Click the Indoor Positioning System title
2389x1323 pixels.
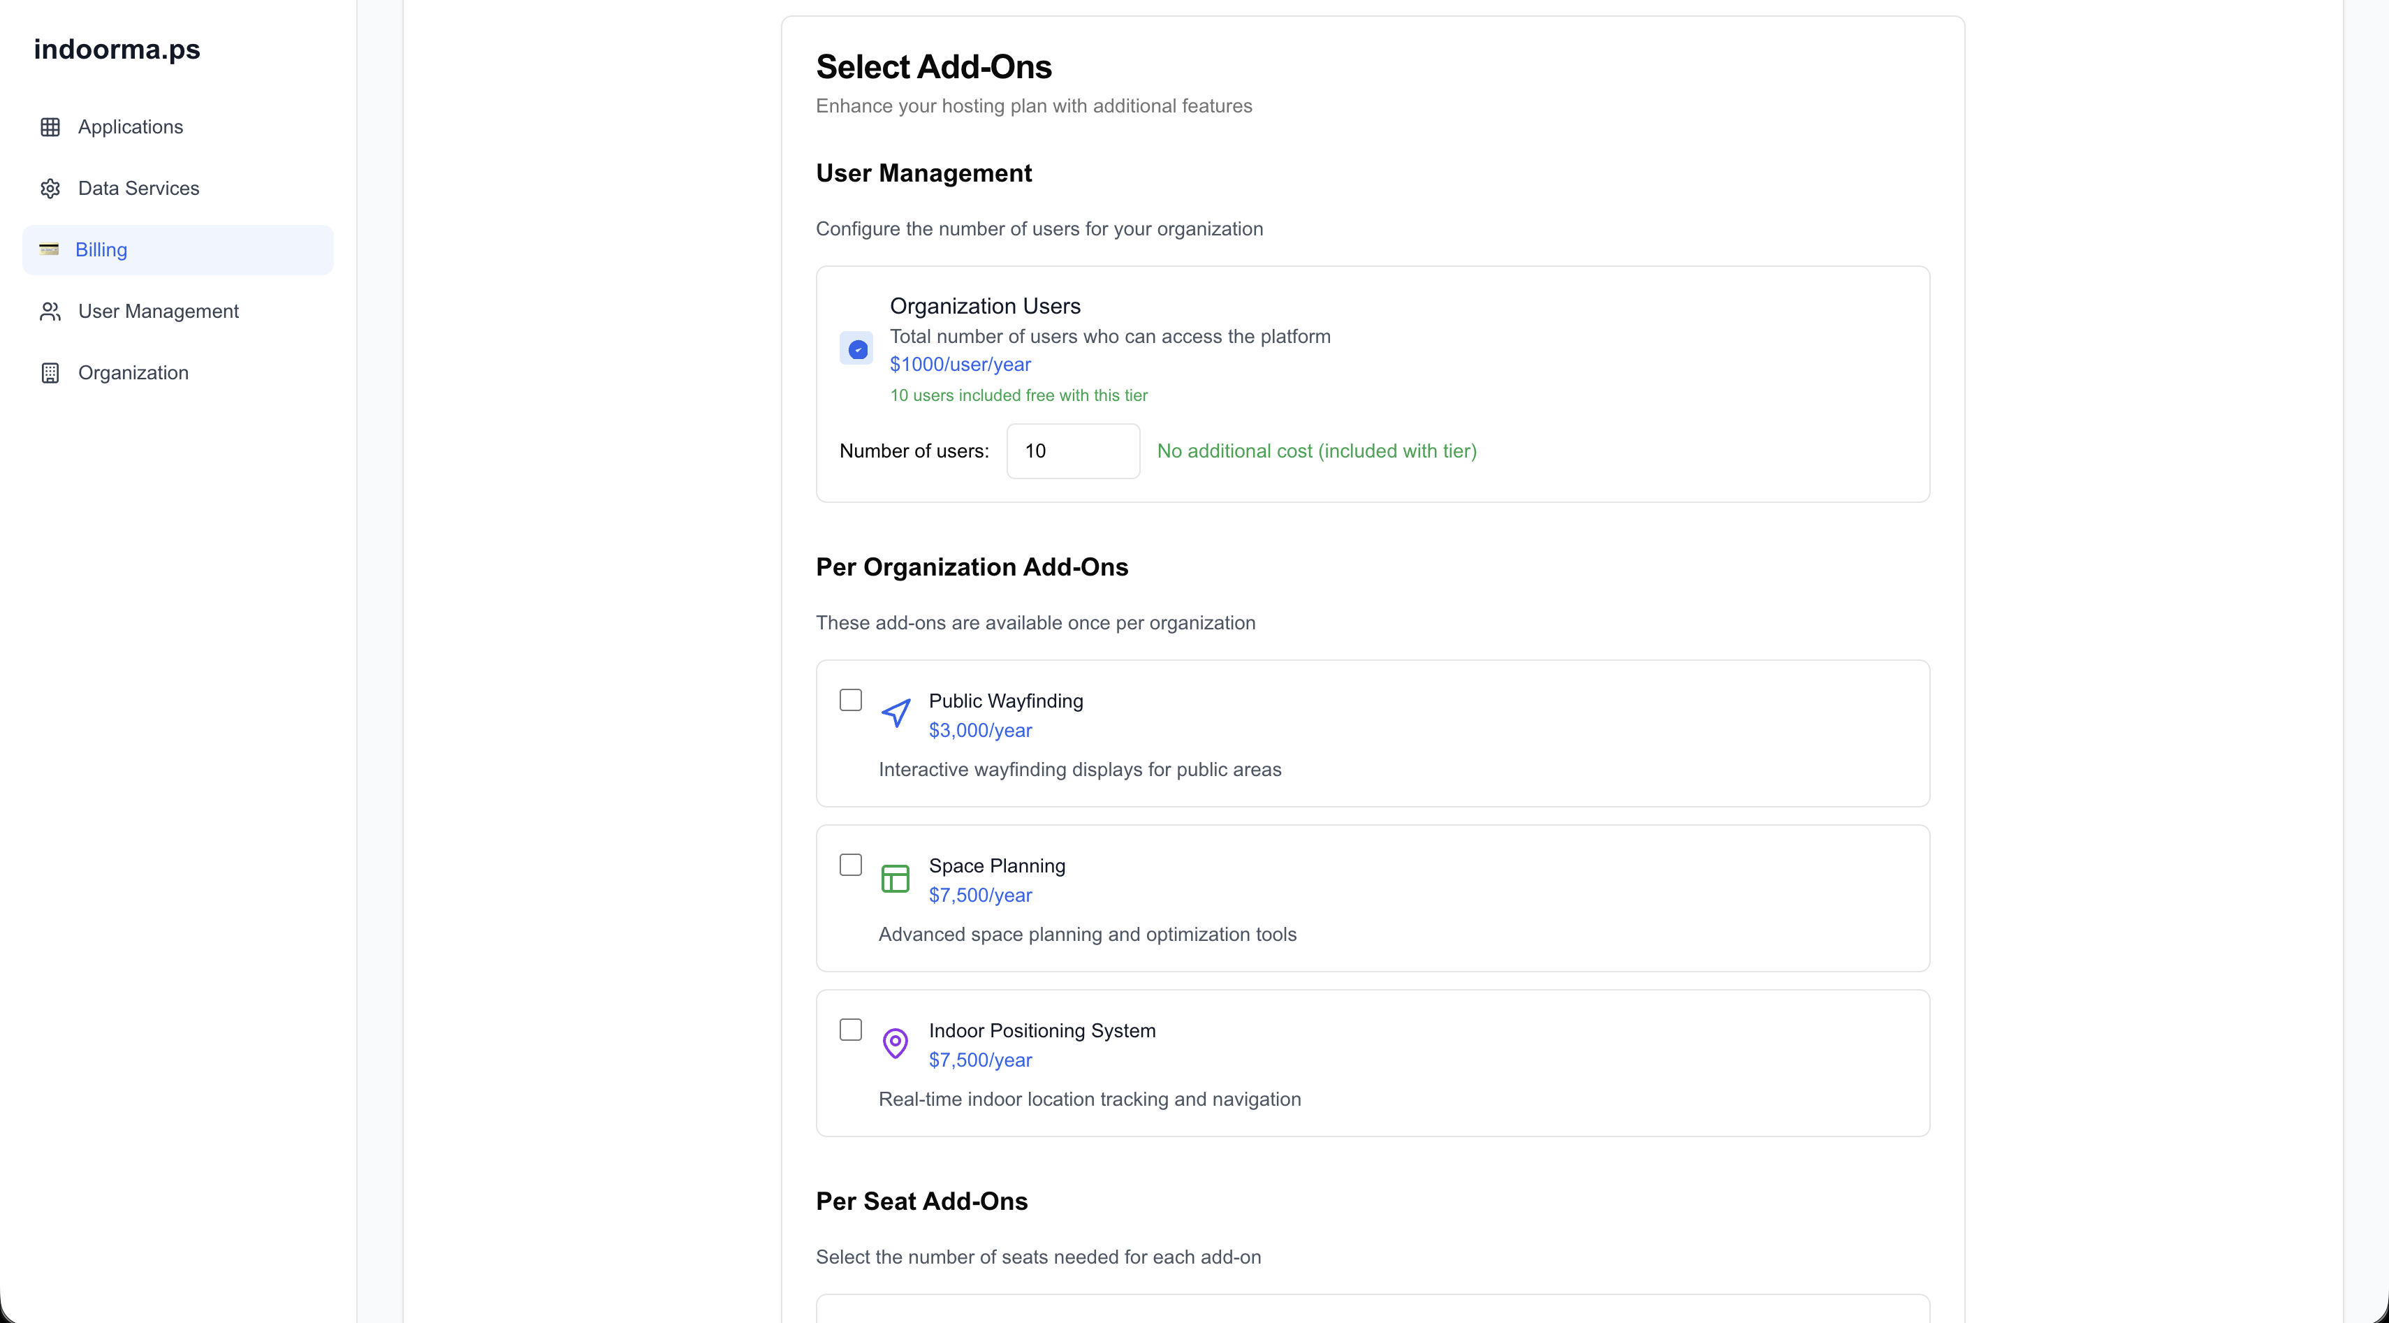(1042, 1031)
